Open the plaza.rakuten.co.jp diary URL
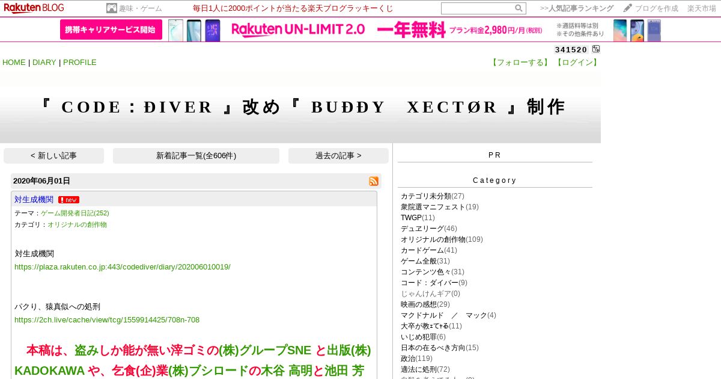This screenshot has width=721, height=379. coord(123,267)
